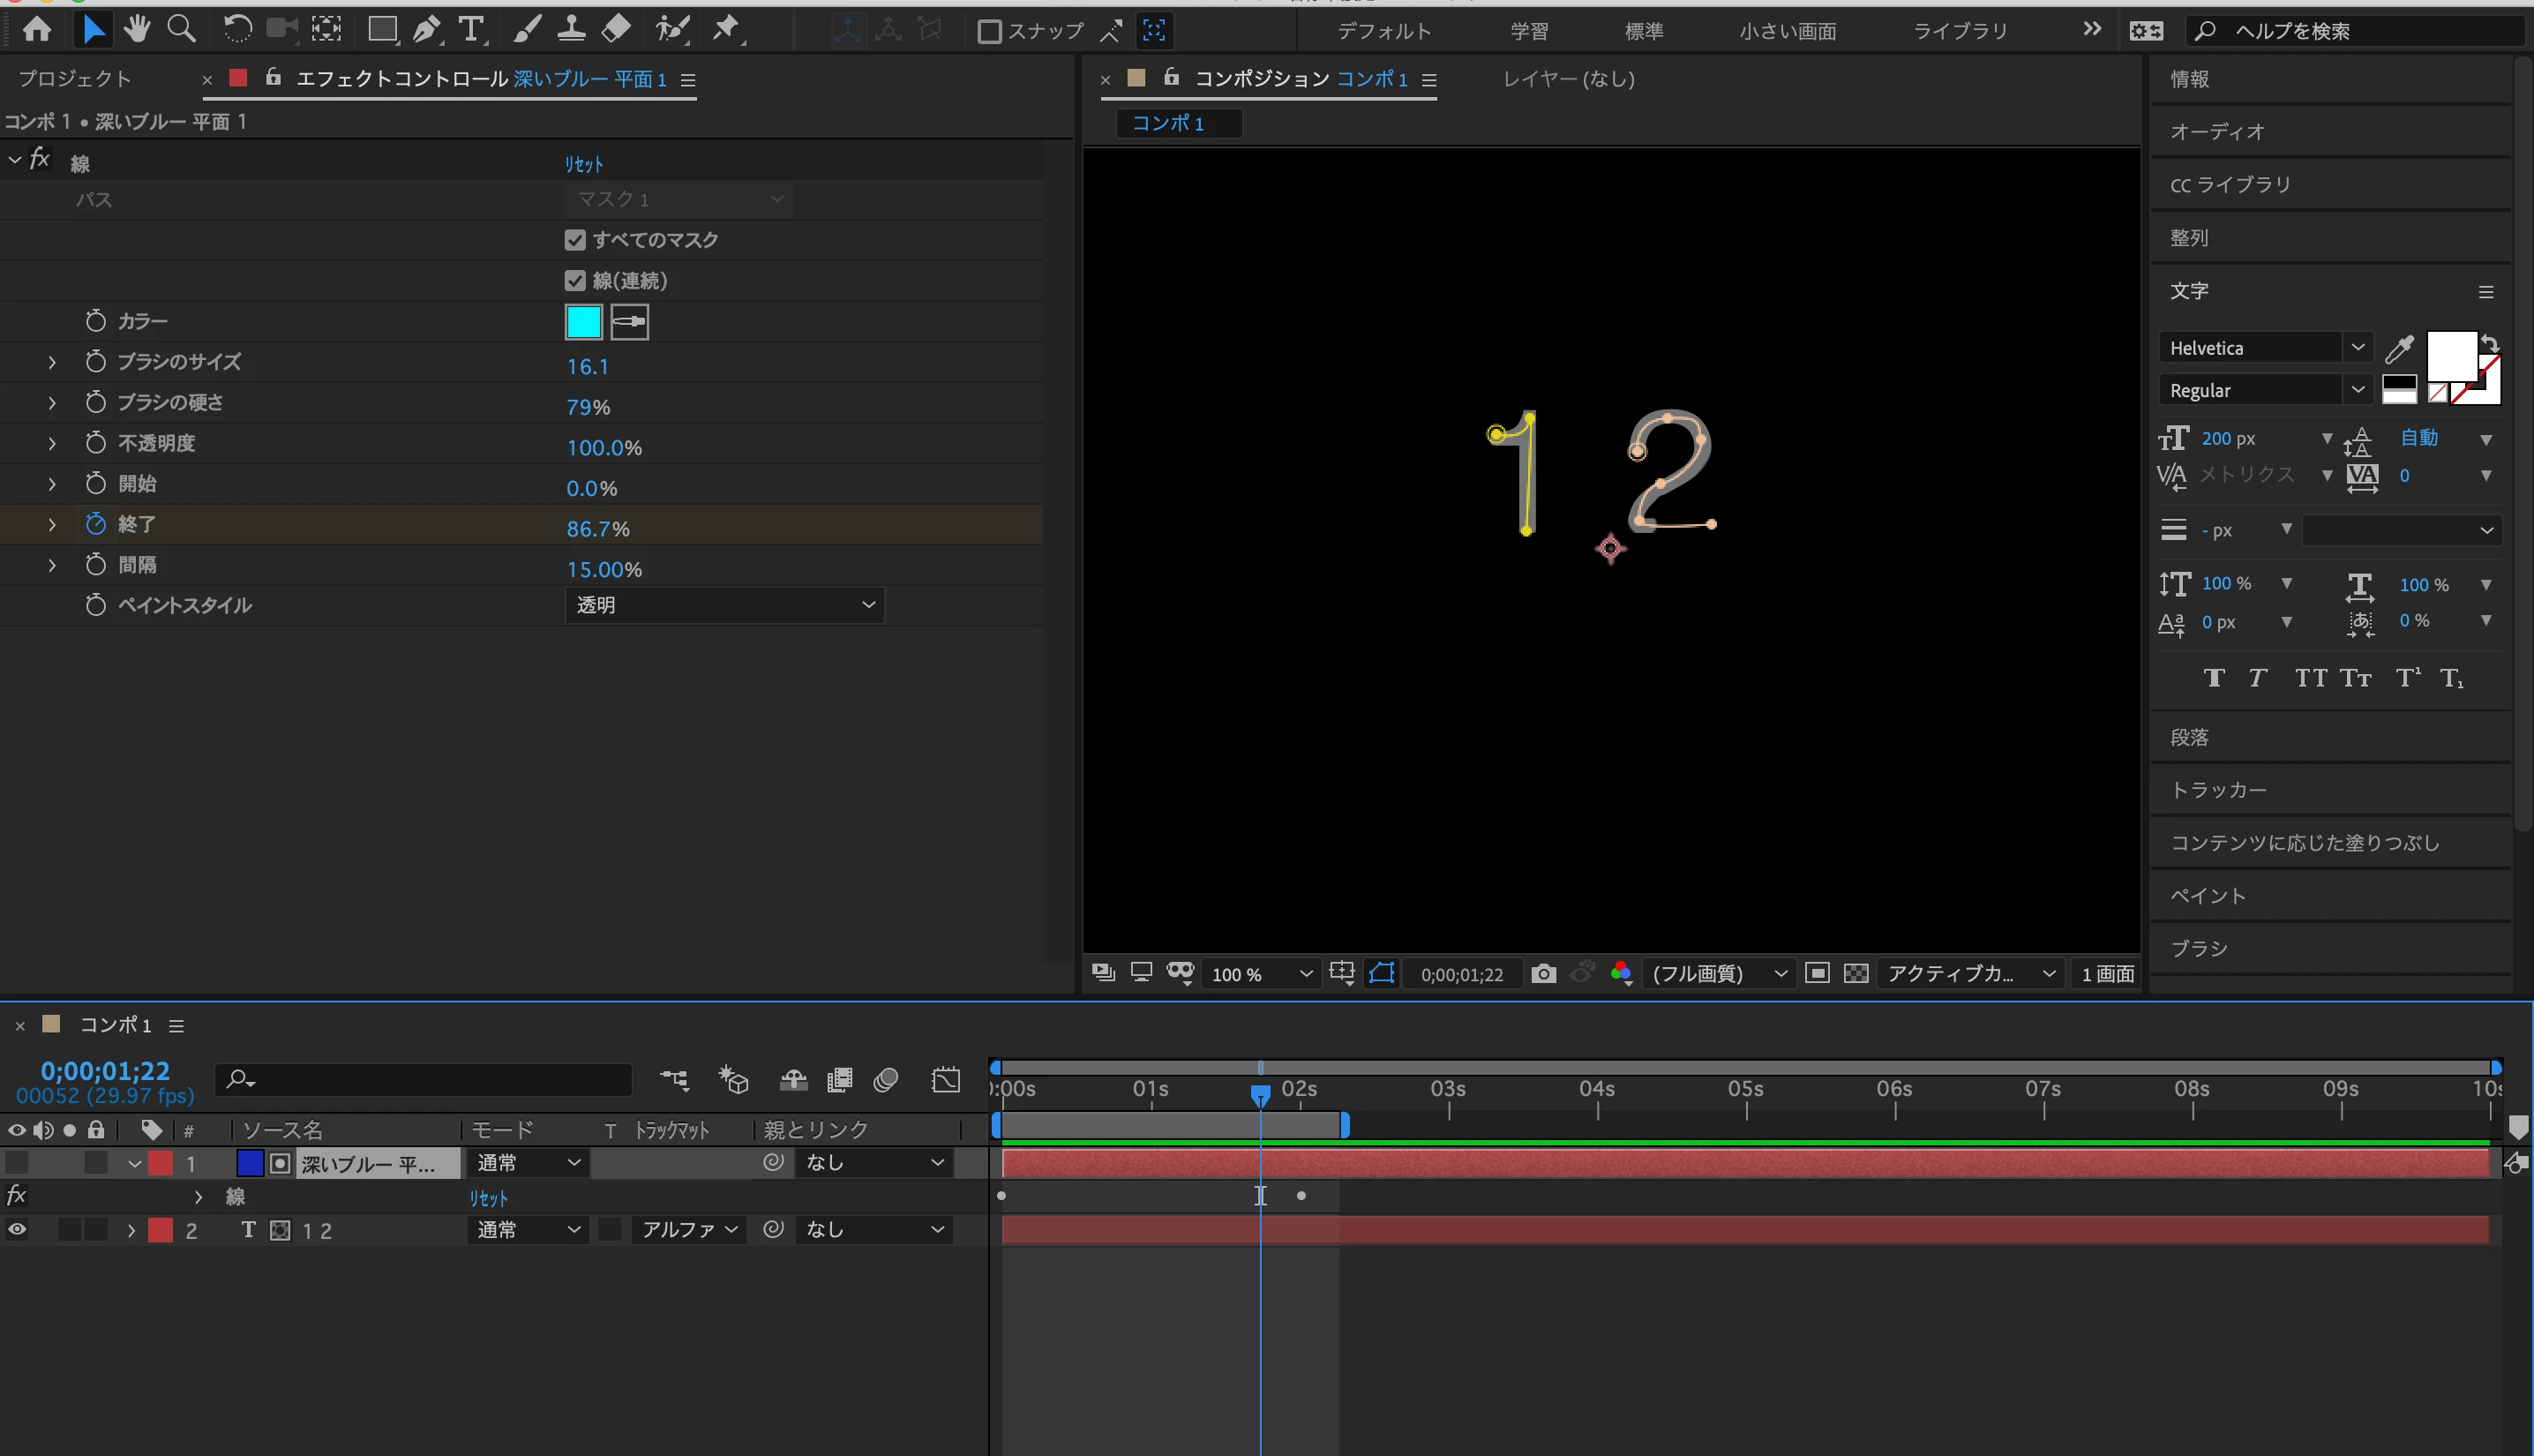Hide the 1 2 text layer
The image size is (2534, 1456).
(17, 1230)
